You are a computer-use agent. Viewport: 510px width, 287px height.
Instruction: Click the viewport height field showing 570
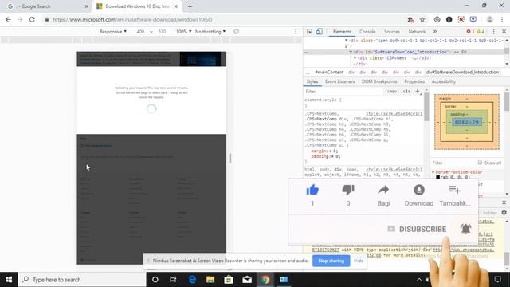click(x=162, y=32)
